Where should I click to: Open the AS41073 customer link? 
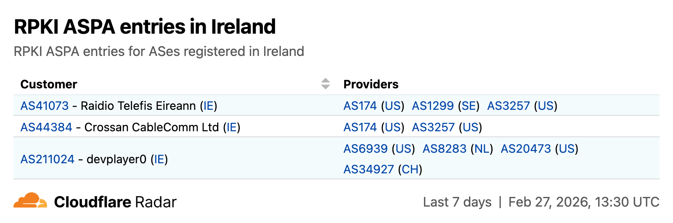[x=45, y=106]
